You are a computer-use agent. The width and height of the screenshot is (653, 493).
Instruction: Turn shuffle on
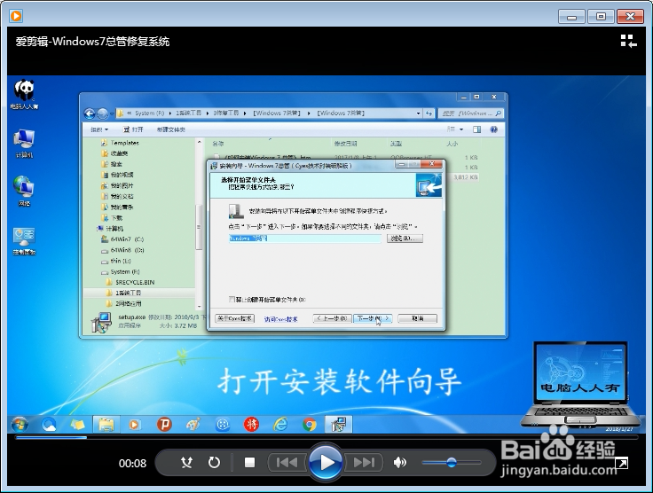tap(186, 462)
